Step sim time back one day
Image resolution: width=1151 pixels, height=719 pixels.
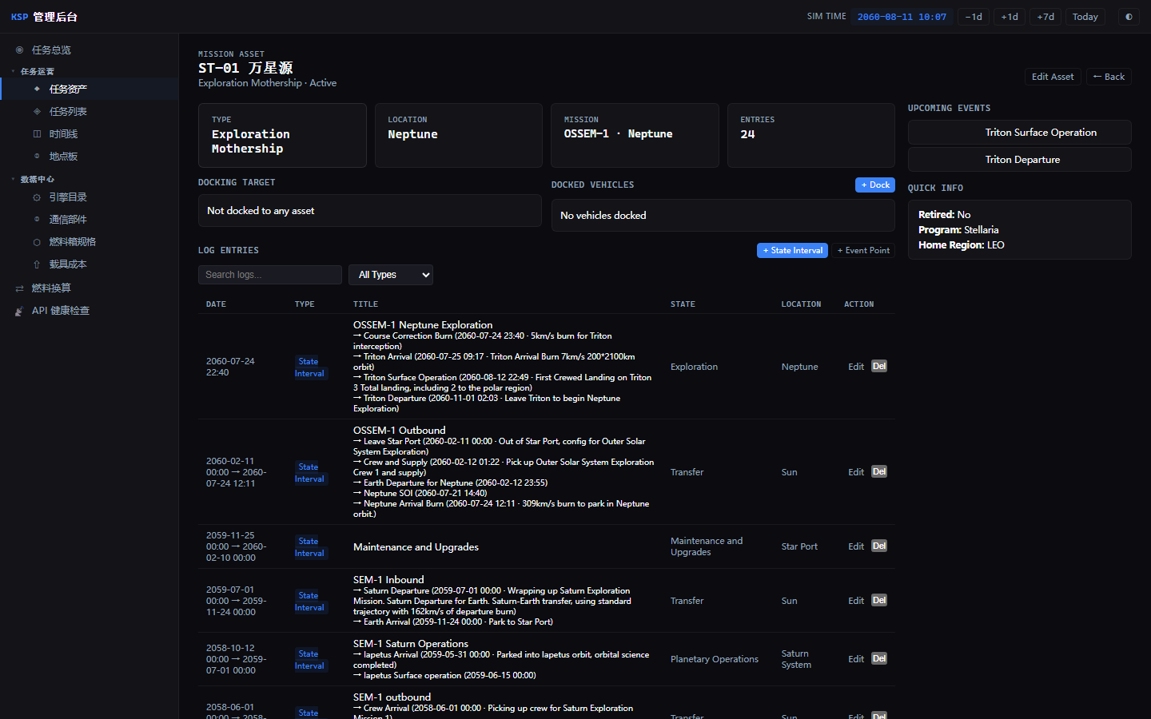click(974, 17)
